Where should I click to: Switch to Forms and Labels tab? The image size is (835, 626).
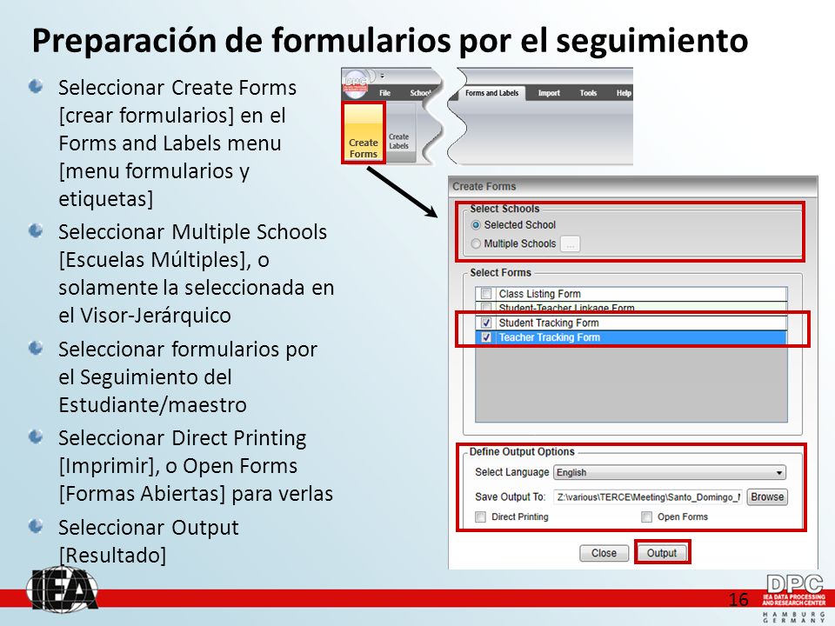[x=491, y=93]
